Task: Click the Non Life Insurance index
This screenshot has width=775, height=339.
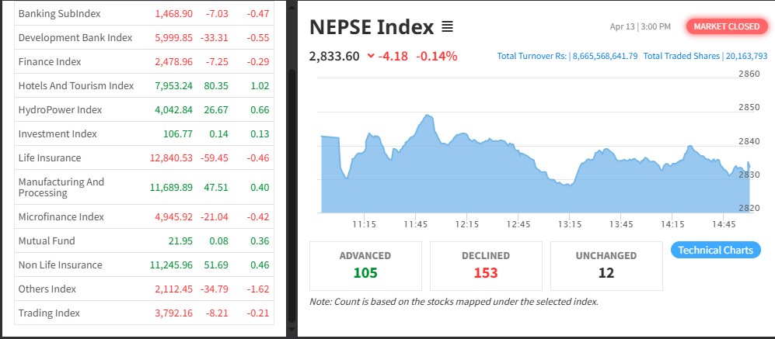Action: (60, 265)
